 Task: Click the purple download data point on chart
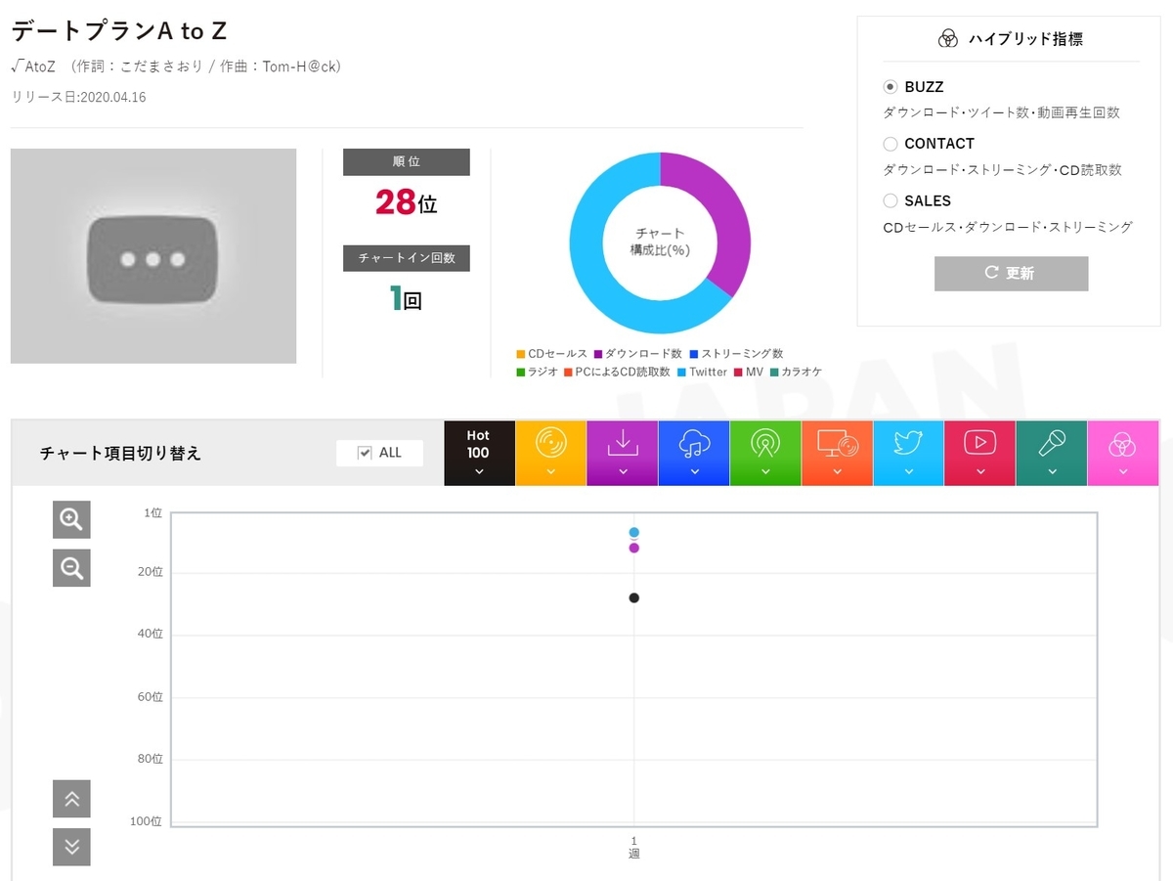coord(634,548)
